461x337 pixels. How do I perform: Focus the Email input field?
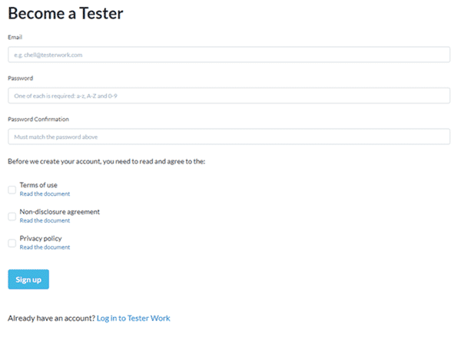(x=229, y=55)
